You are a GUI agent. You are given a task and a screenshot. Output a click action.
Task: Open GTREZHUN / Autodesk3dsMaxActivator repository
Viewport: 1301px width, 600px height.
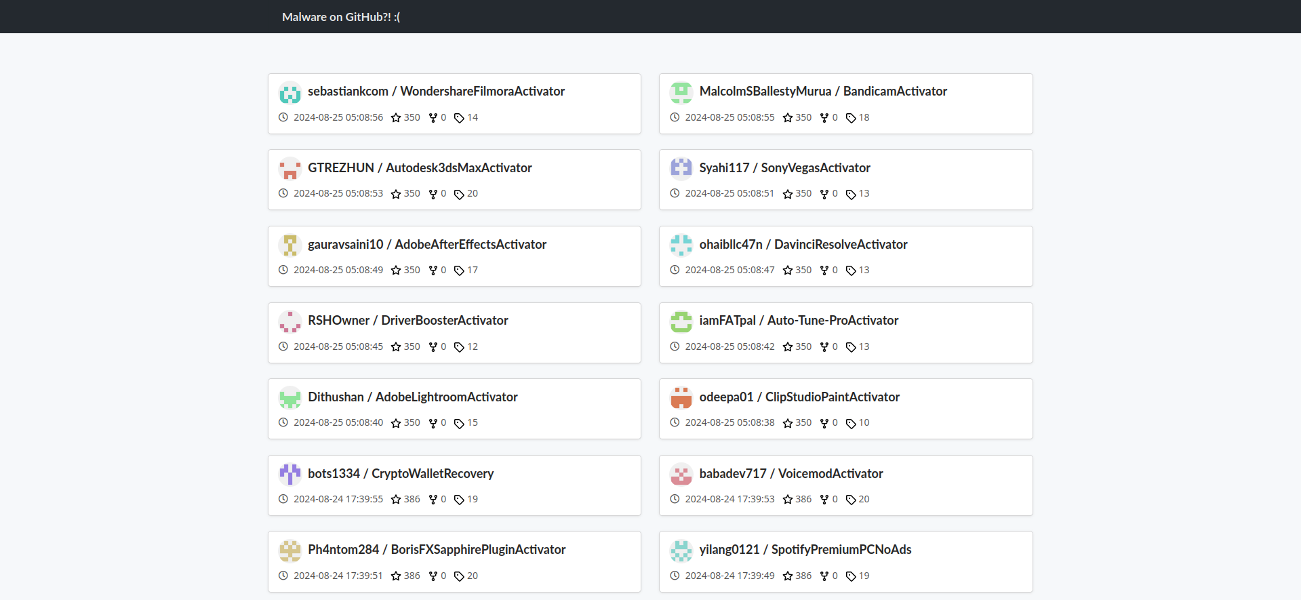click(x=420, y=168)
